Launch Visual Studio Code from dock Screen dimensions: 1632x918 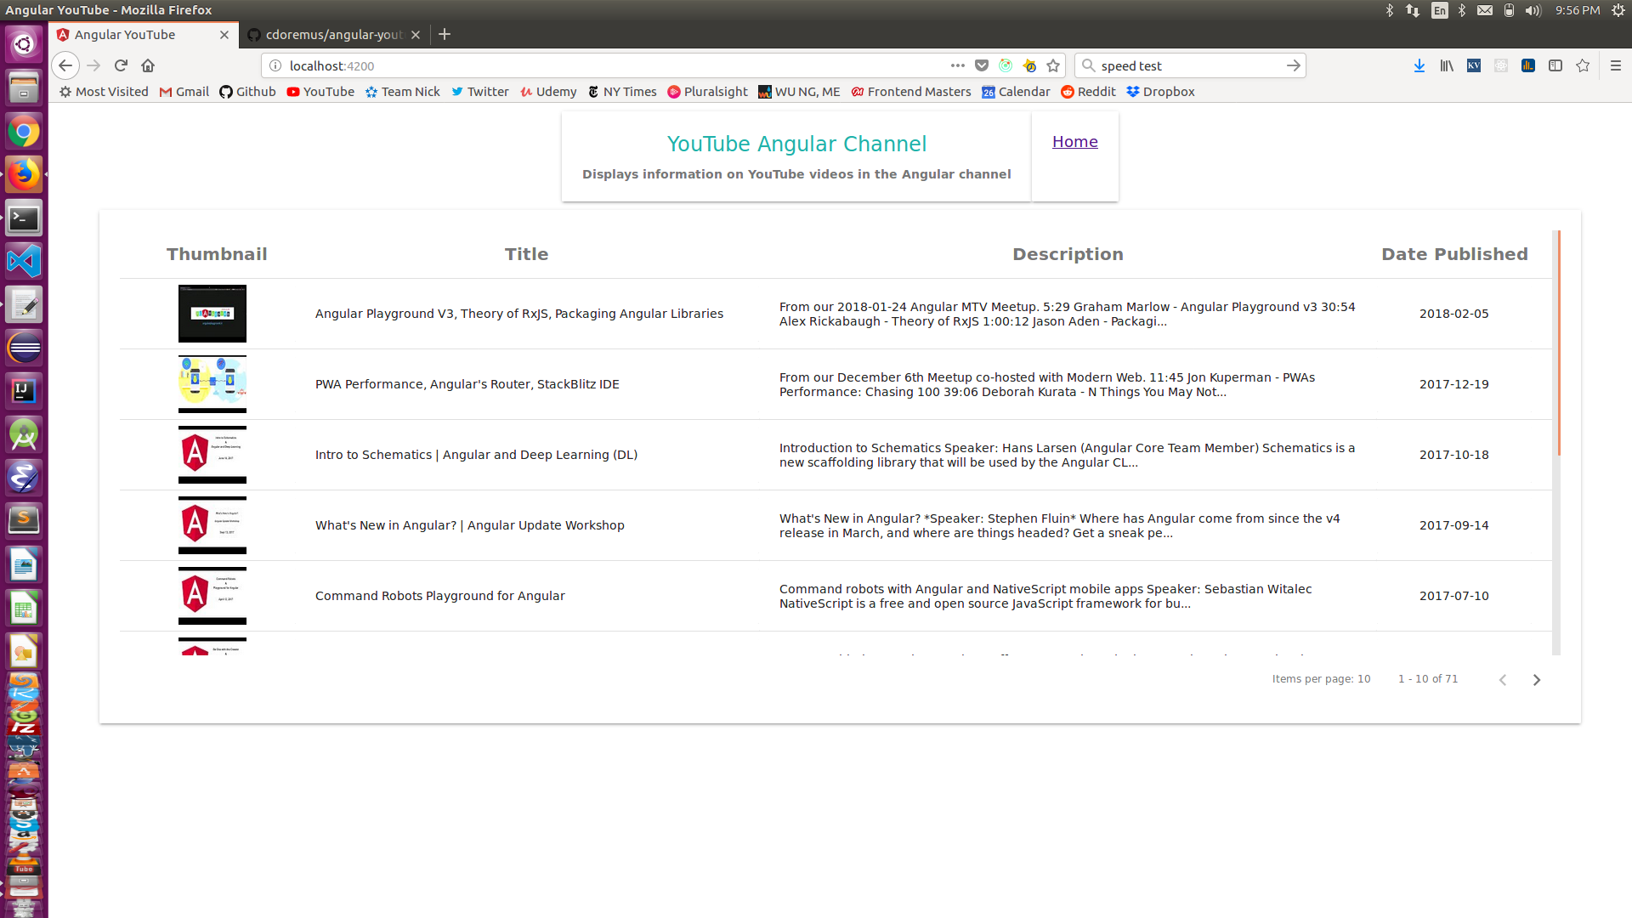click(24, 261)
